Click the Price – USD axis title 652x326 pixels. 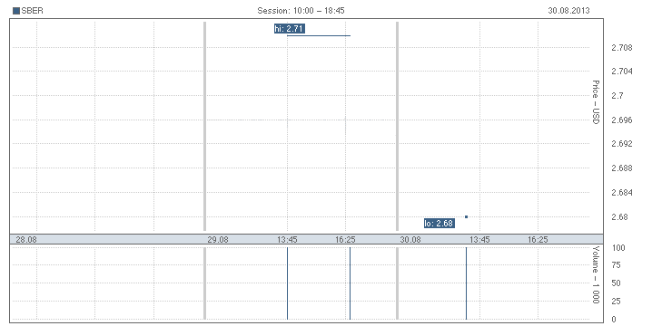(596, 102)
